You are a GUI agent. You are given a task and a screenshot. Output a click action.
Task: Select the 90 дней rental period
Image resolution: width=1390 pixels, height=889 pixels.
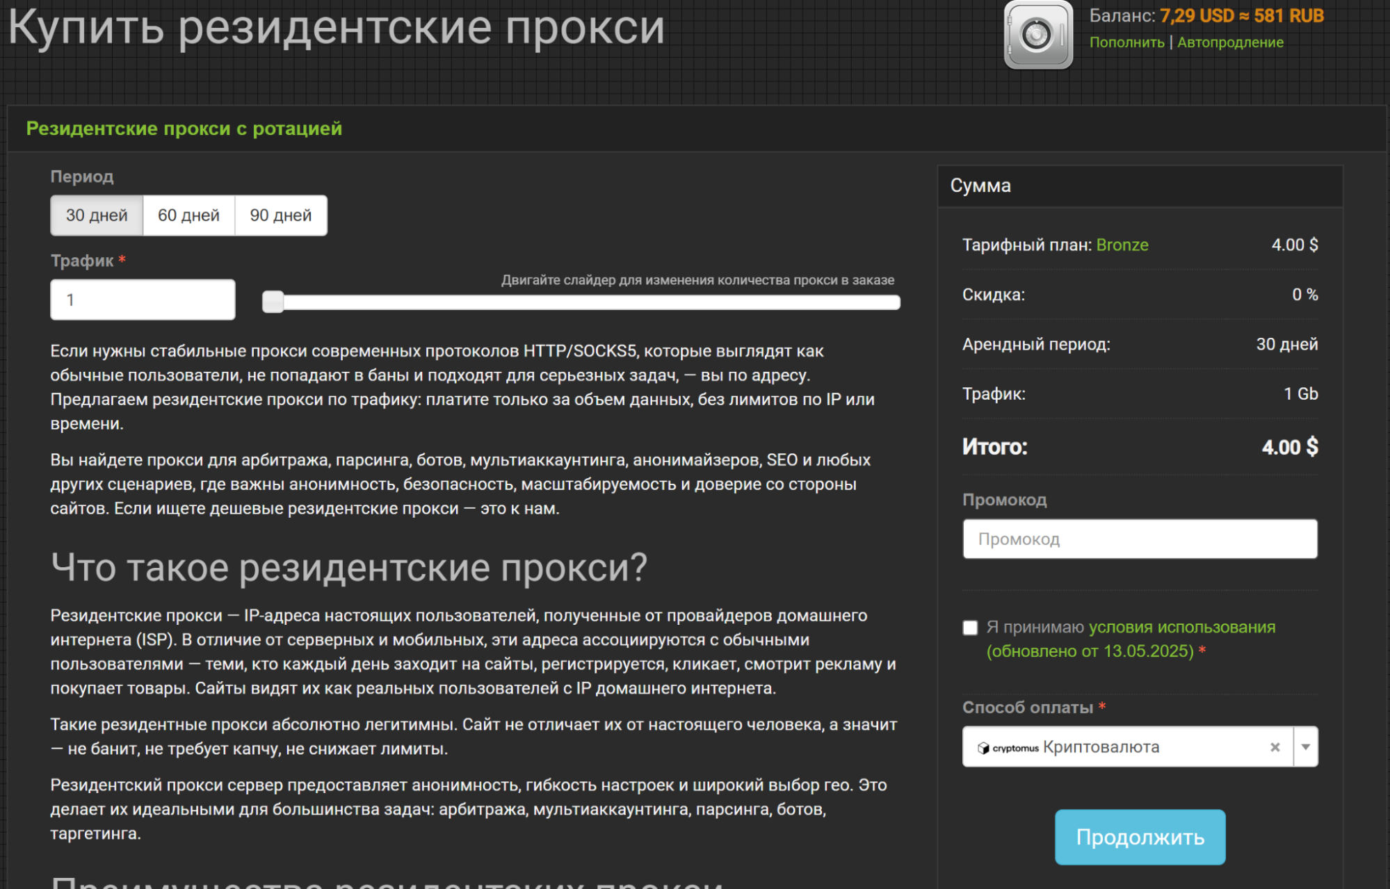pos(281,215)
